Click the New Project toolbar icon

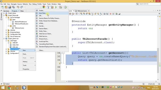tap(6, 7)
